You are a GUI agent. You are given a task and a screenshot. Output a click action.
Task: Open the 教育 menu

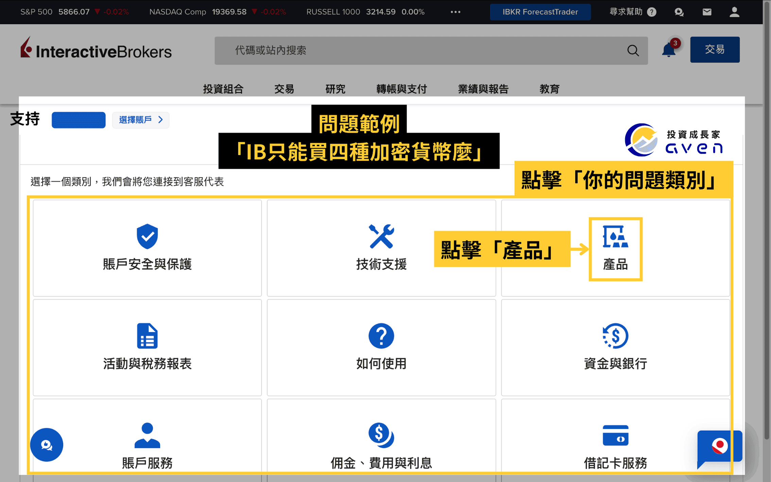tap(549, 89)
